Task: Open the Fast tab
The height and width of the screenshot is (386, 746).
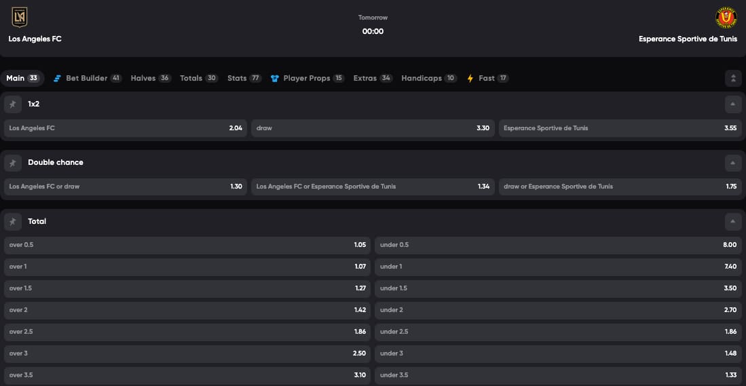Action: pos(487,79)
